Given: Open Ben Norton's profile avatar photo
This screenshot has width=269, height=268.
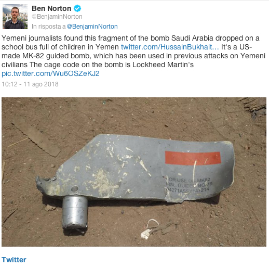Looking at the screenshot, I should point(15,17).
